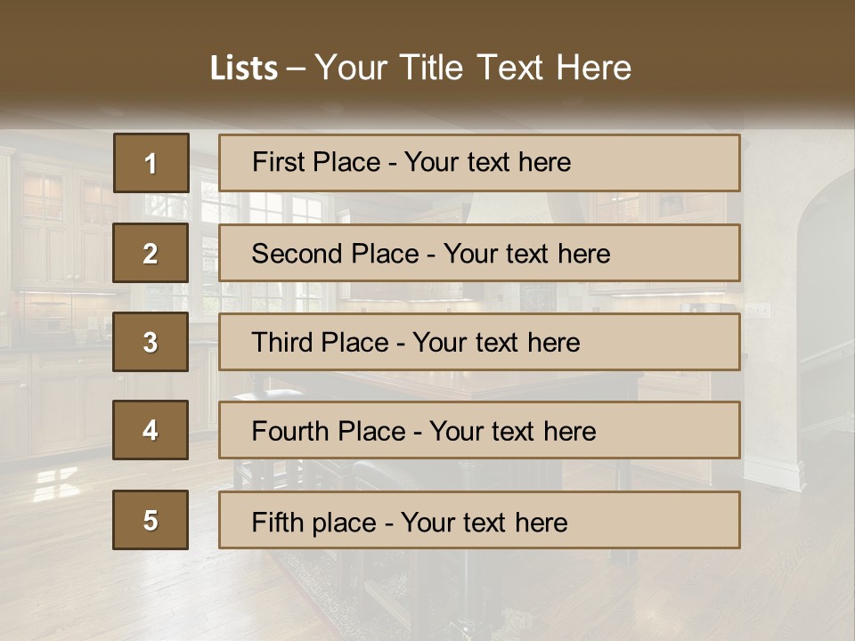Click the word 'Fourth' in list item four
Image resolution: width=855 pixels, height=641 pixels.
tap(287, 431)
